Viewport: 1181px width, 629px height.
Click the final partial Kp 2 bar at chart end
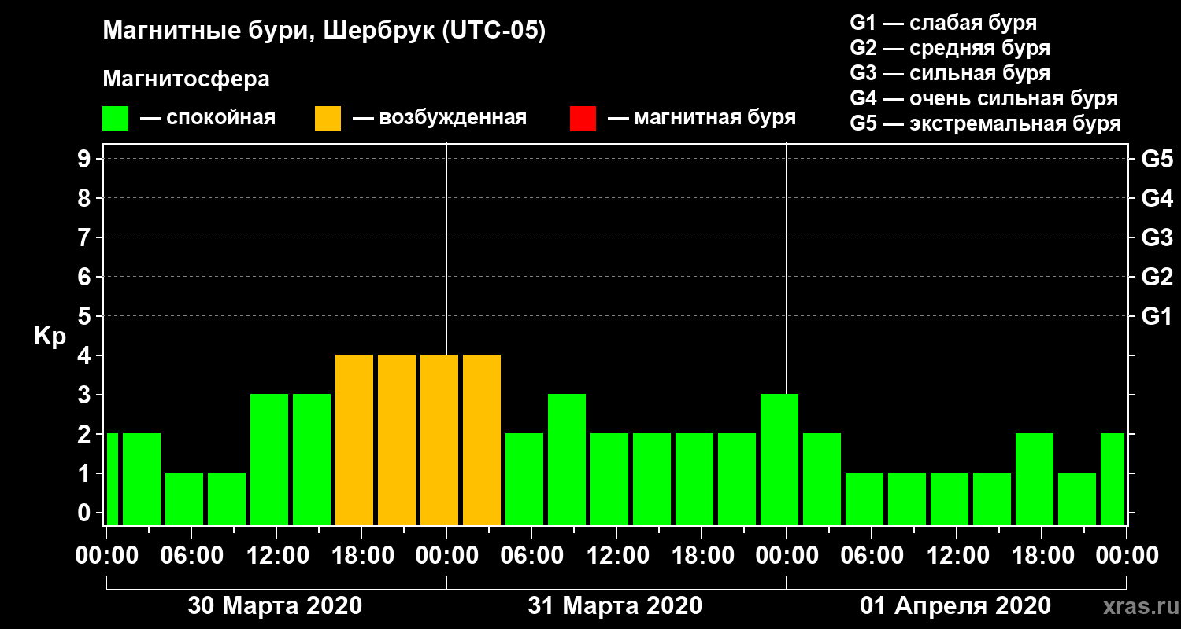(1113, 479)
